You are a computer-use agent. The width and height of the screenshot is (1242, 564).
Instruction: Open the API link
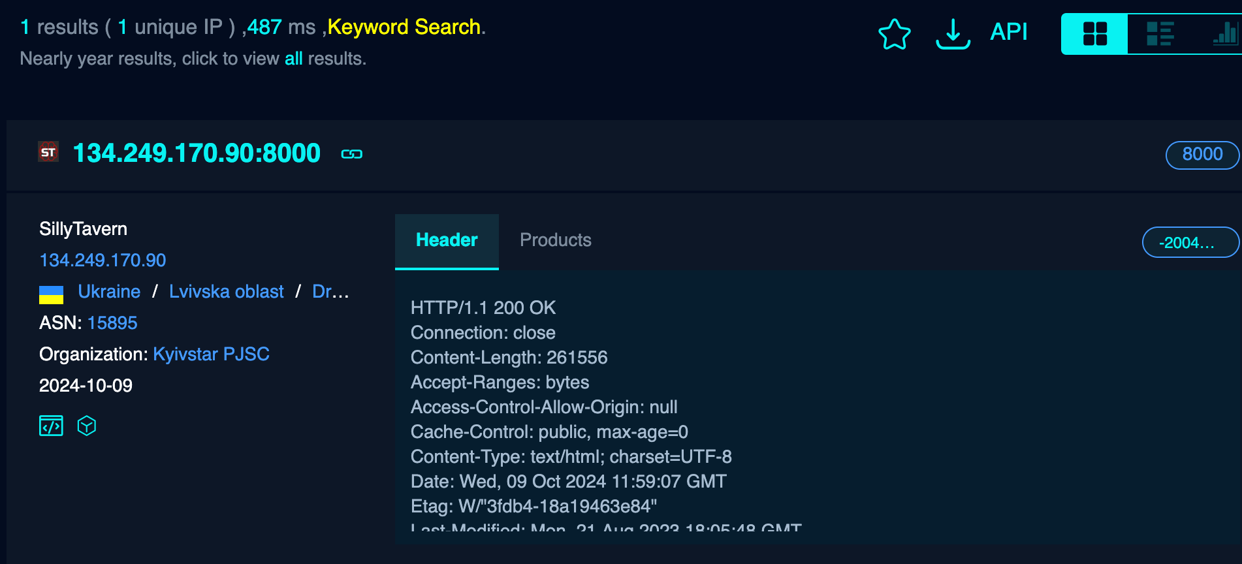[x=1008, y=32]
